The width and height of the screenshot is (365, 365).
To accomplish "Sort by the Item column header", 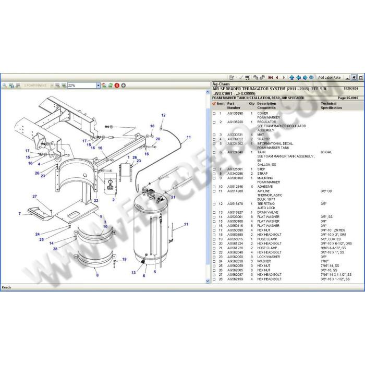I will pos(221,104).
